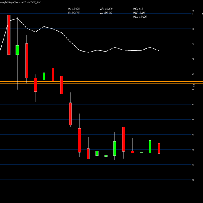Click the 81 price axis label
This screenshot has width=203, height=203.
(193, 29)
